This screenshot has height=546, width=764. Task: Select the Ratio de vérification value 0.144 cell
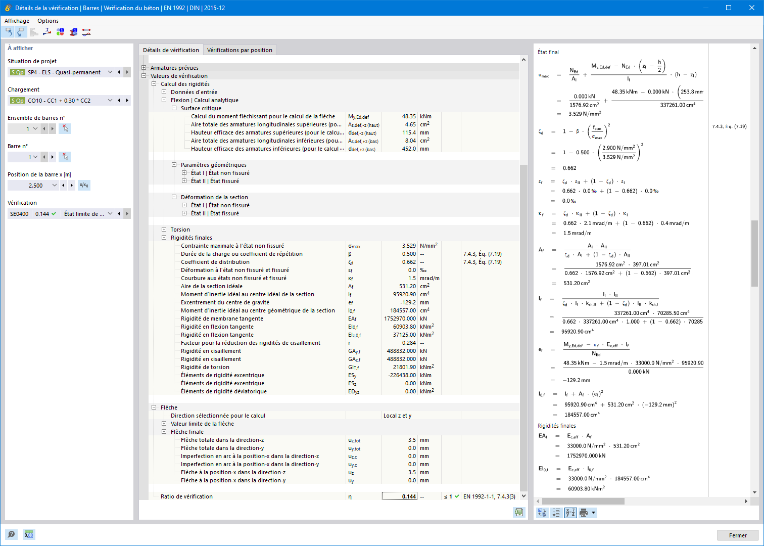point(399,496)
